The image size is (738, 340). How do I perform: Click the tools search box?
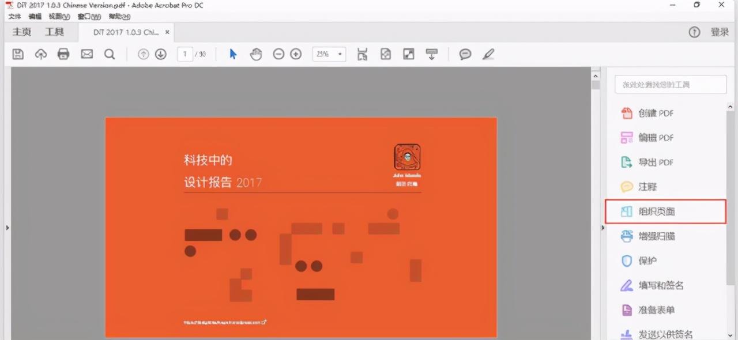(x=671, y=85)
